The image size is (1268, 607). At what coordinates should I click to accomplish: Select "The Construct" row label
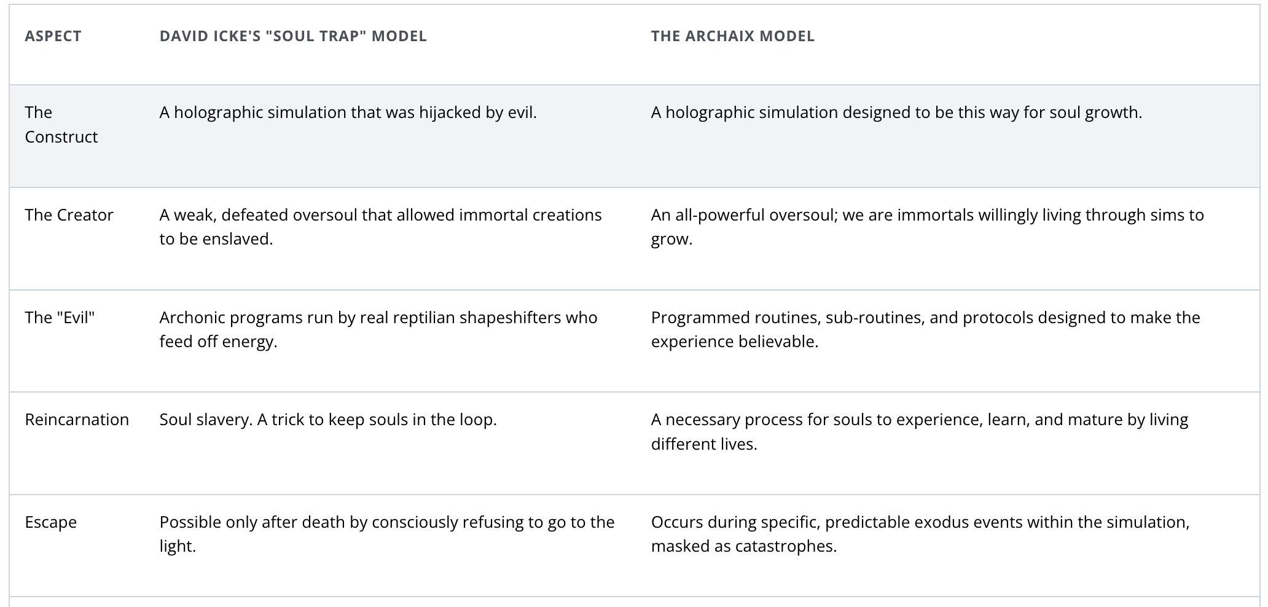pyautogui.click(x=61, y=125)
